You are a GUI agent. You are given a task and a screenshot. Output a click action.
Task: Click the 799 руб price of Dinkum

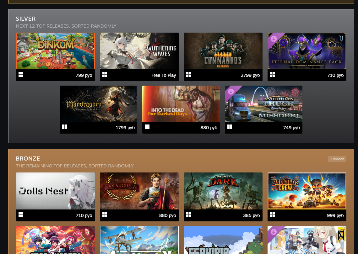point(84,75)
